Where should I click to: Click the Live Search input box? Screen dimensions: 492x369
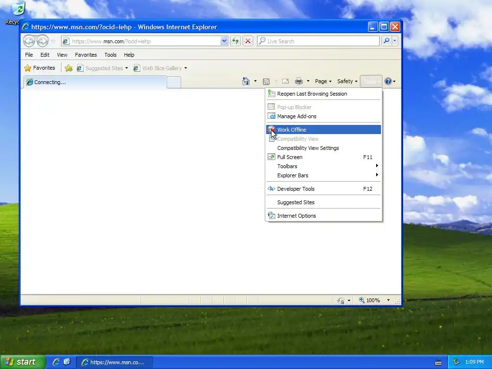coord(318,41)
